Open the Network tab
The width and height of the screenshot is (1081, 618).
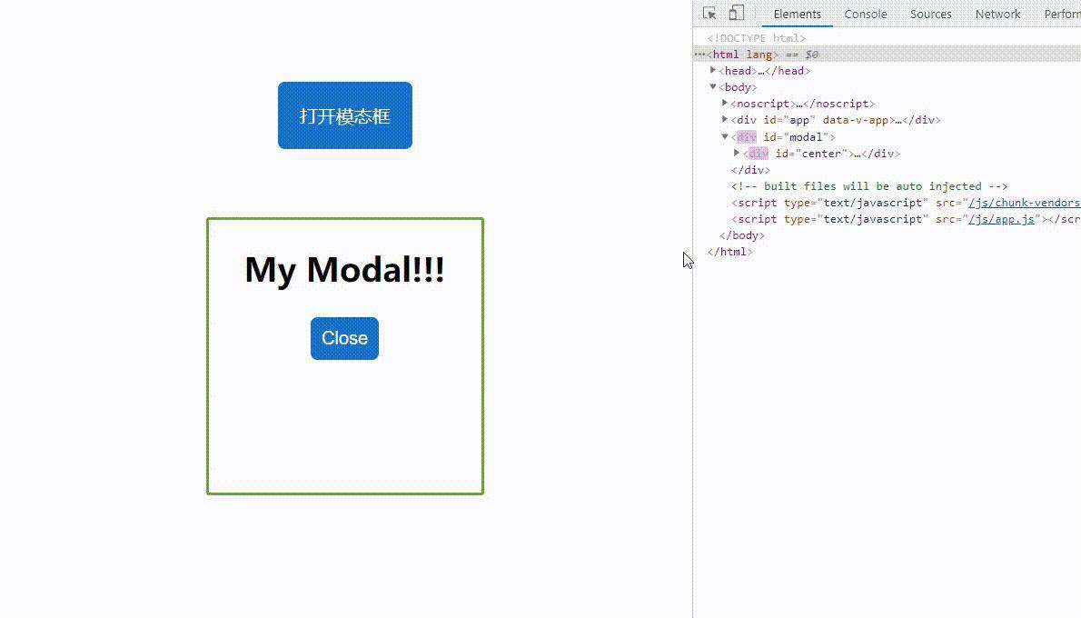(997, 14)
